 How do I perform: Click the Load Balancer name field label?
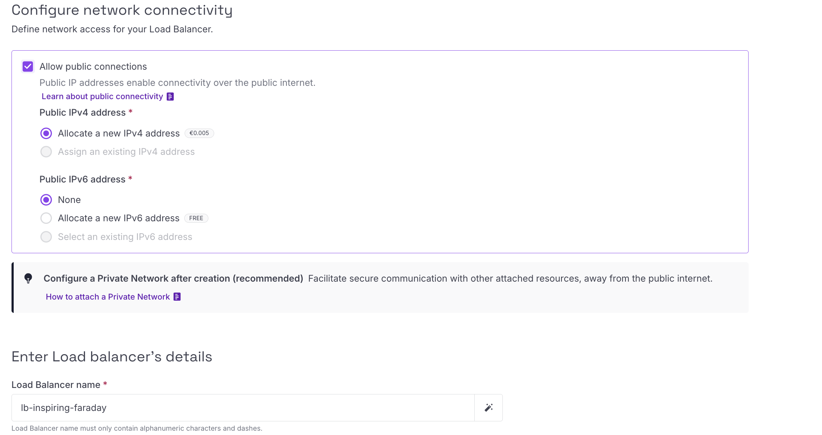56,385
